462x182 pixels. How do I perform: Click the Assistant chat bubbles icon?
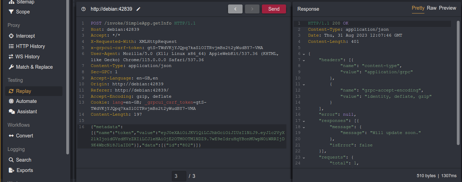[x=11, y=112]
